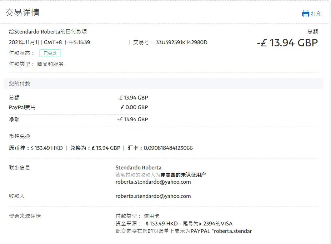
Task: Click the 原币种 $153.49 HKD amount
Action: coord(46,148)
